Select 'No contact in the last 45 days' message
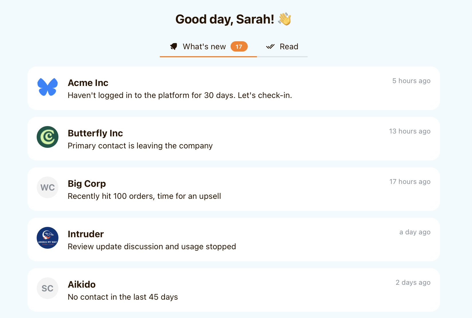The image size is (472, 318). click(x=123, y=297)
